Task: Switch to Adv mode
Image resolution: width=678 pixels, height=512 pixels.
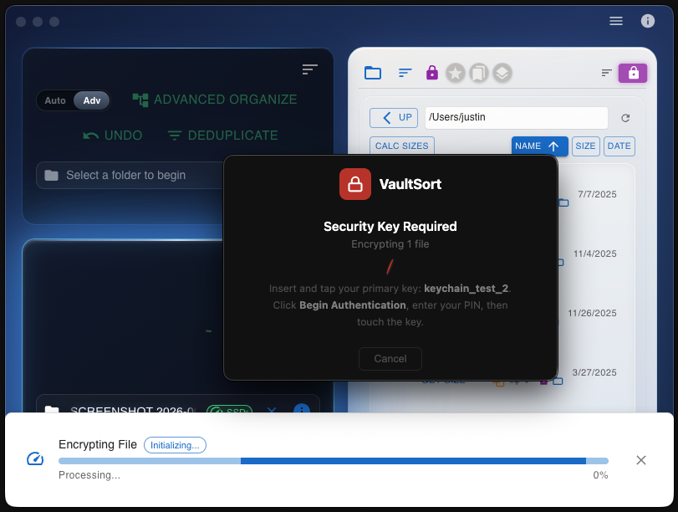Action: tap(92, 100)
